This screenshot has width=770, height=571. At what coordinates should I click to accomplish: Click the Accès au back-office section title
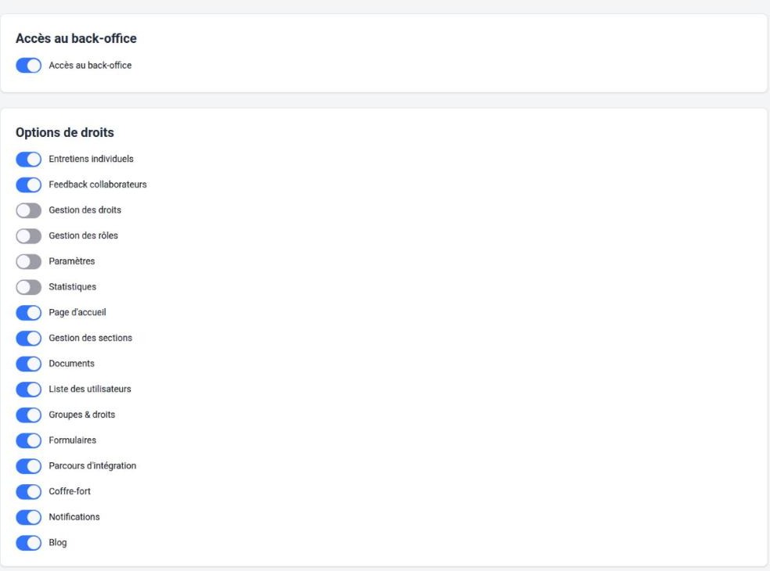click(x=76, y=38)
